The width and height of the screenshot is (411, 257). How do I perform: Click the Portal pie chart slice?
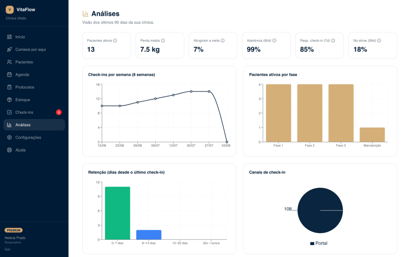click(320, 210)
